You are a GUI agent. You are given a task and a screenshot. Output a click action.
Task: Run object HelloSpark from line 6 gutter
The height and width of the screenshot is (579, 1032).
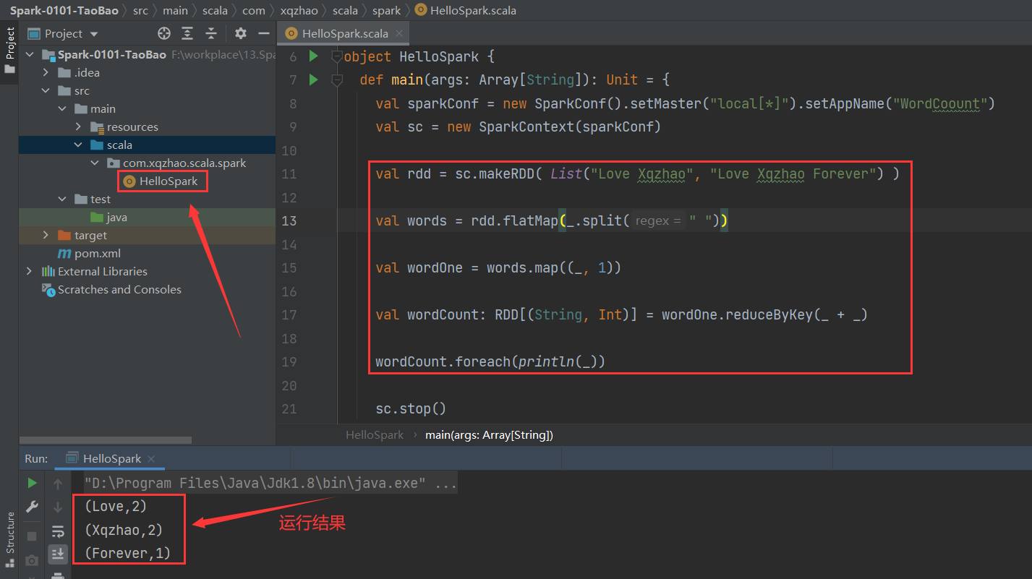pos(313,56)
